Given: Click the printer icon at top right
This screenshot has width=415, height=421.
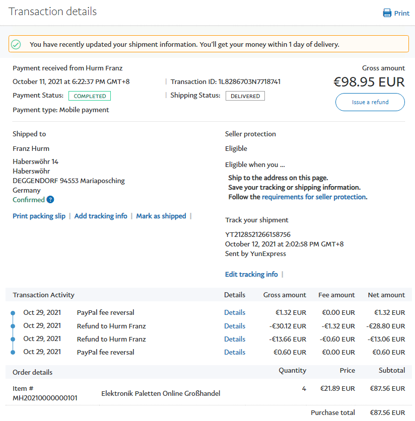Looking at the screenshot, I should (387, 13).
